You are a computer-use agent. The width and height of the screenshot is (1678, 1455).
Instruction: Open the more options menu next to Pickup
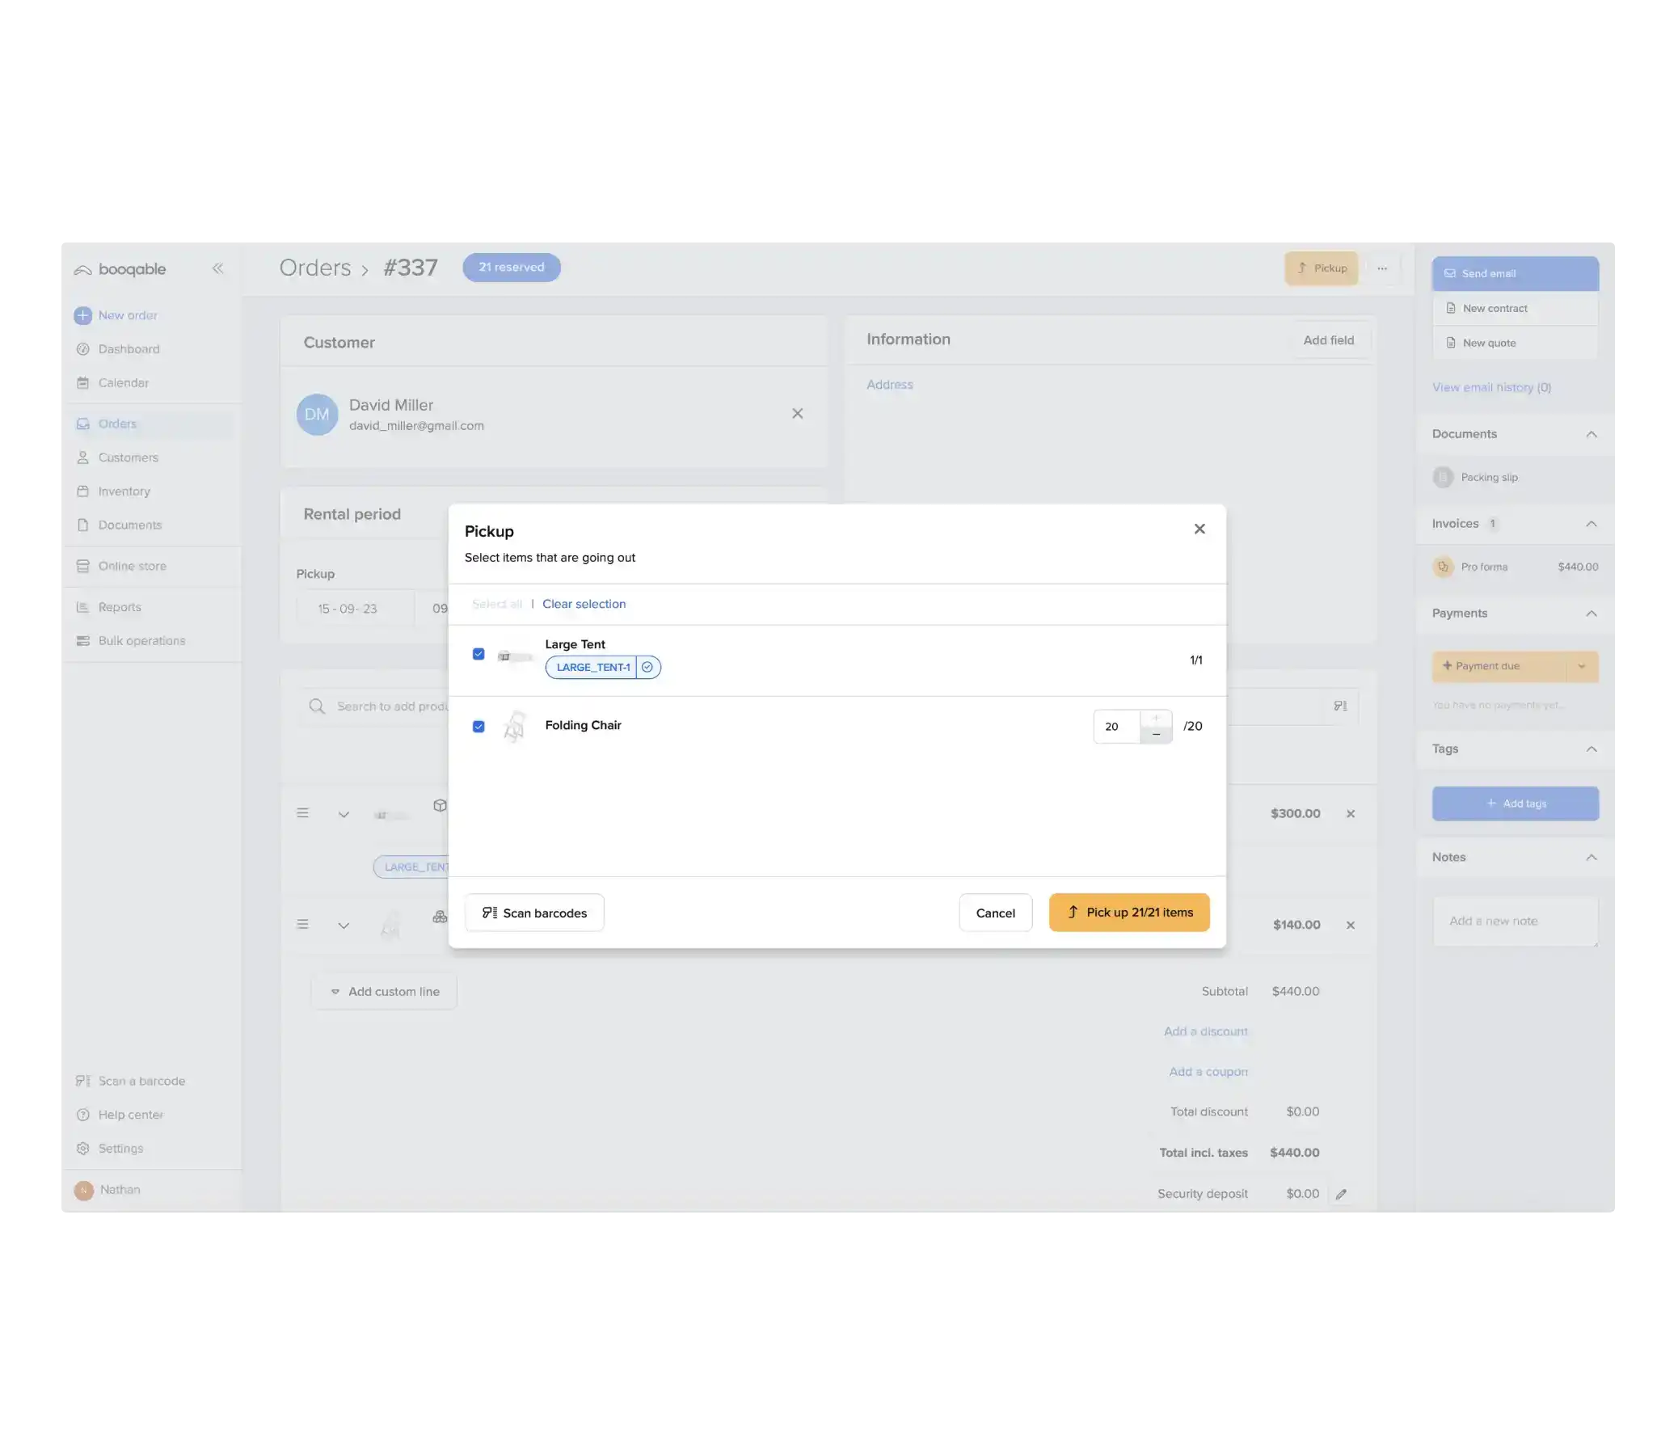coord(1382,268)
